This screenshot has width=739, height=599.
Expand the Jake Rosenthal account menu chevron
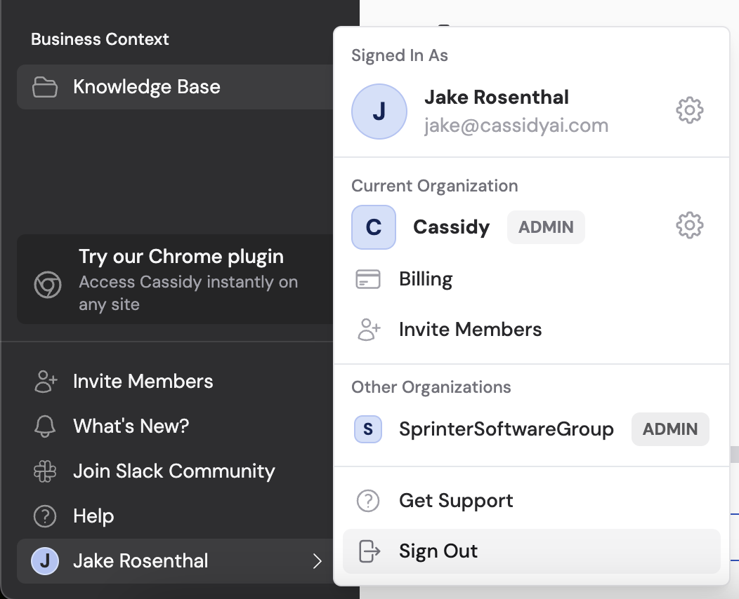(318, 561)
